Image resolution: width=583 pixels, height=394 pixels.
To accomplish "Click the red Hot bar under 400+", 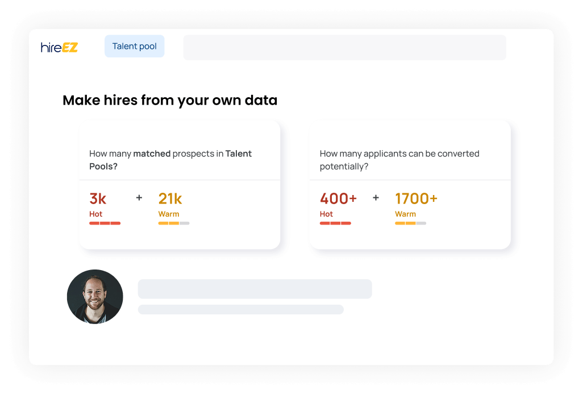I will coord(335,223).
